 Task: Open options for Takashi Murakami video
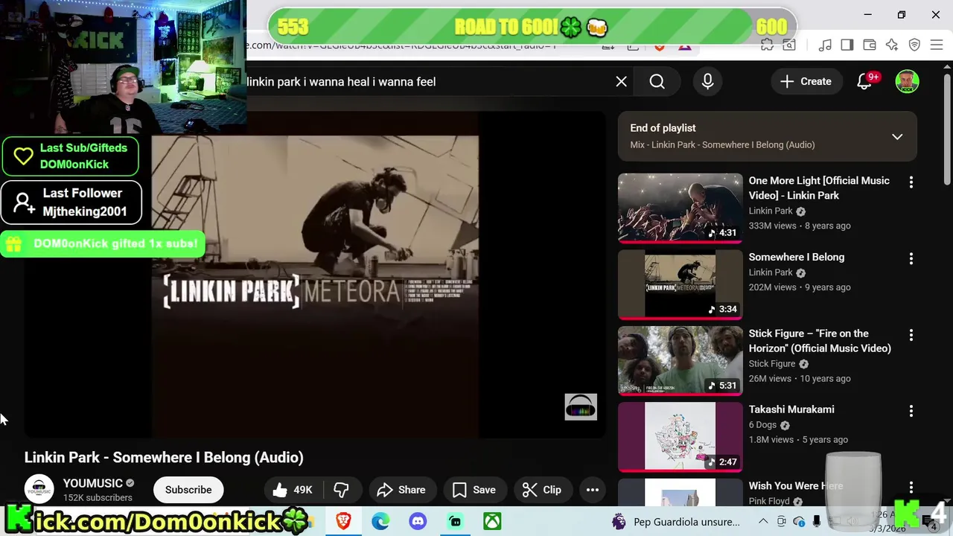911,411
